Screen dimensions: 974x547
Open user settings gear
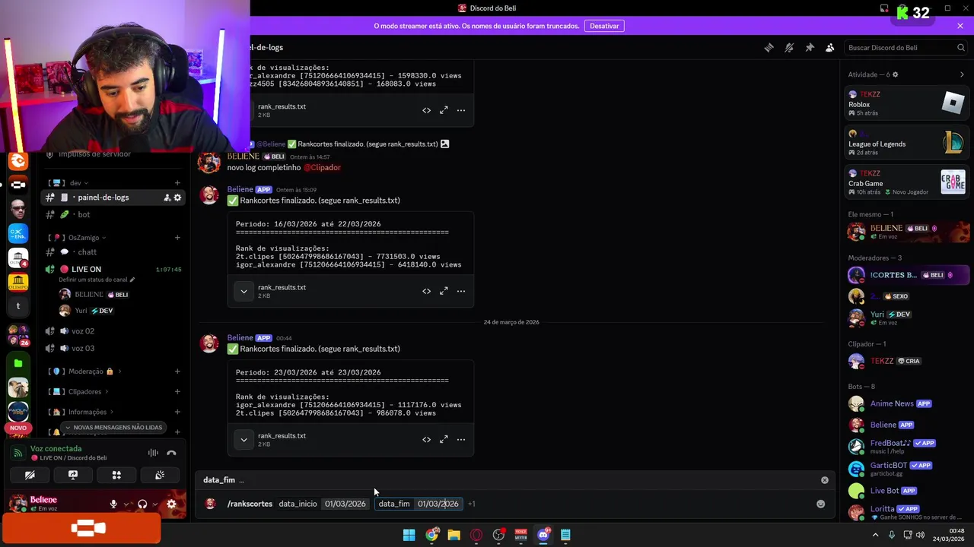click(x=171, y=504)
